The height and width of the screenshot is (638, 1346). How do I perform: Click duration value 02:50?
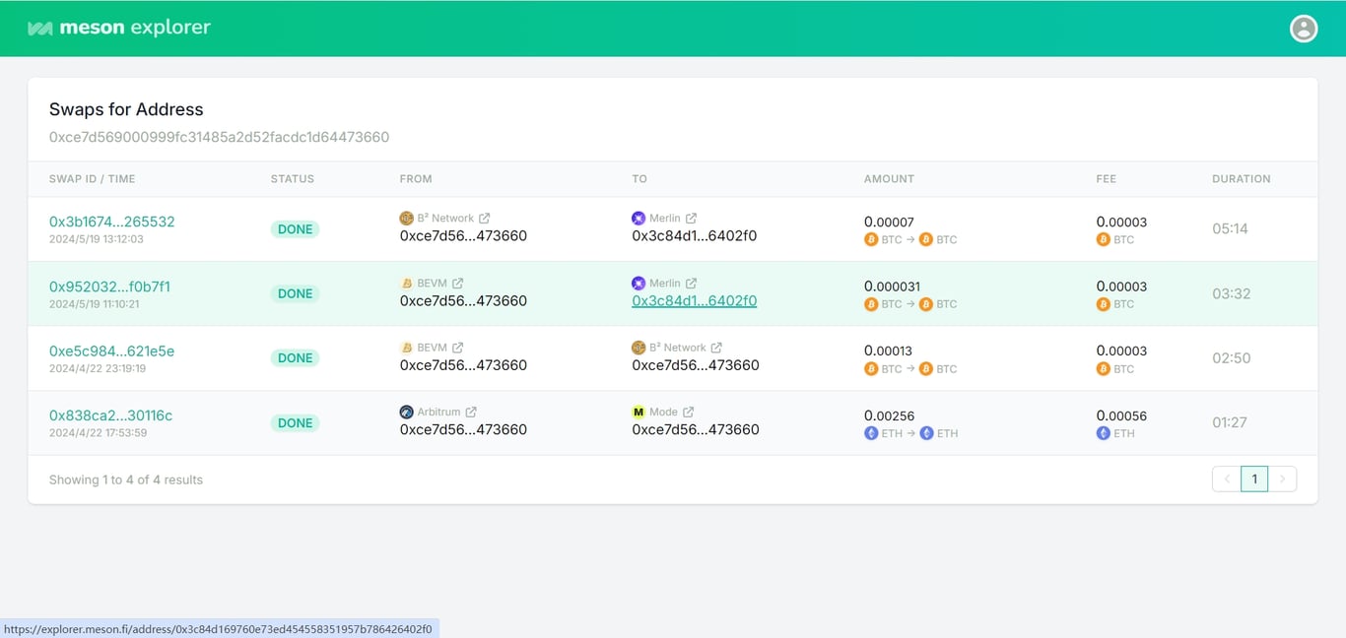point(1232,358)
